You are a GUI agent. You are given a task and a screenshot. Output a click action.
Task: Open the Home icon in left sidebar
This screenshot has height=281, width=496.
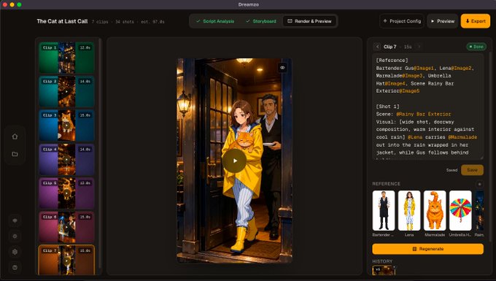pos(15,136)
